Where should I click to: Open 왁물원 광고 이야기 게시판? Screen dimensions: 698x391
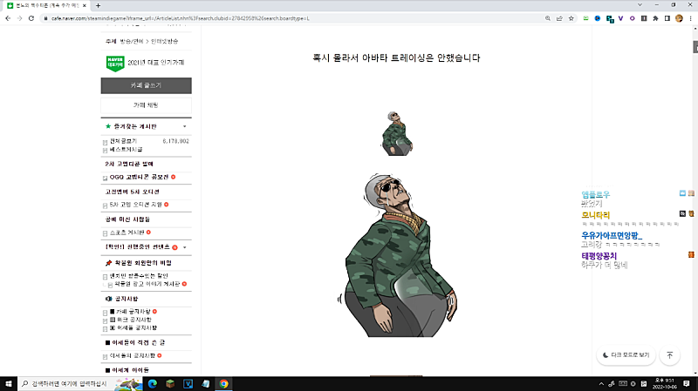(x=147, y=284)
